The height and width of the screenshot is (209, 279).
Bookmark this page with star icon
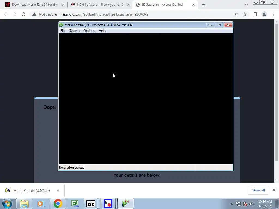click(x=245, y=14)
